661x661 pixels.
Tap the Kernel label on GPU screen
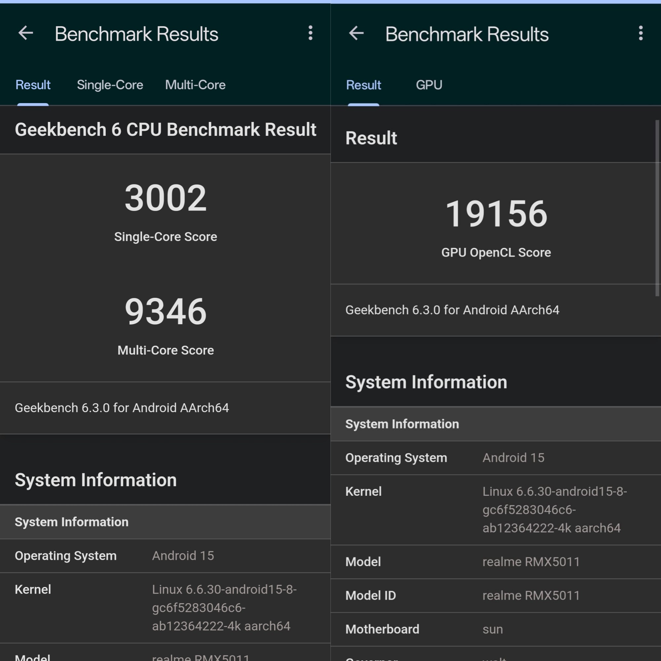pos(363,492)
